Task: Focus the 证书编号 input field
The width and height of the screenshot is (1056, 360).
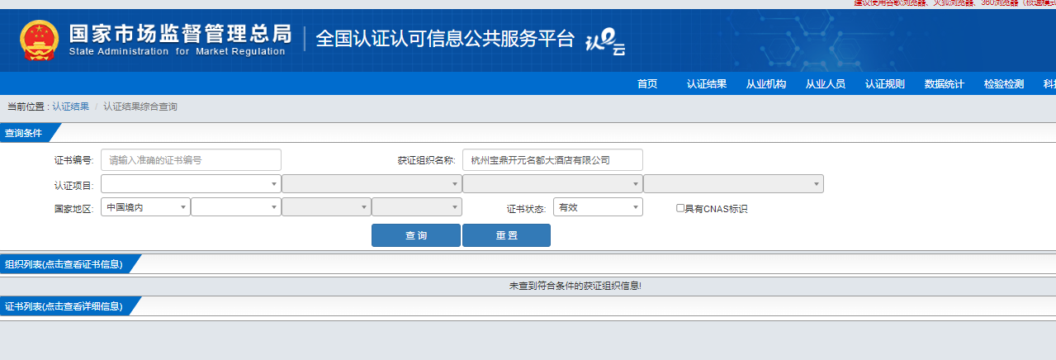Action: [191, 160]
